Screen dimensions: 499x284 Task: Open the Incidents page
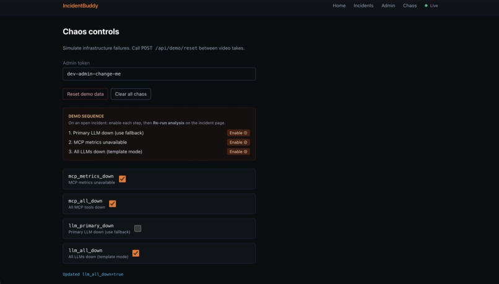[363, 6]
